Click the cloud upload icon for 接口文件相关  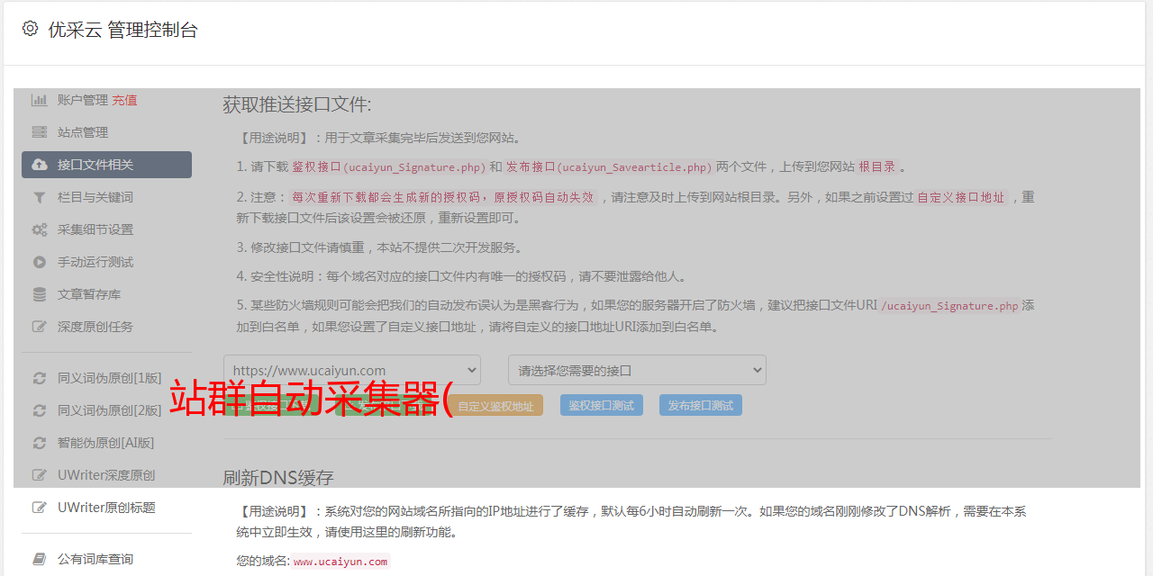click(40, 165)
